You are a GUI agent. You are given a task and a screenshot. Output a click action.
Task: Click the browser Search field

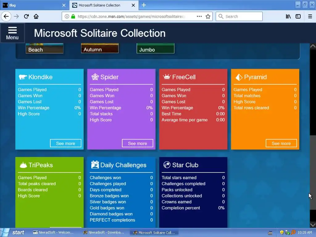[x=239, y=16]
